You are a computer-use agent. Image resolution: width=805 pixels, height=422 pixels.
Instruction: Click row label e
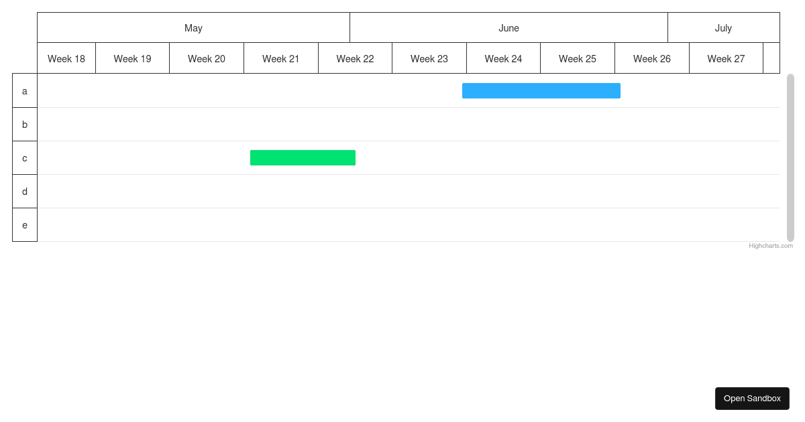tap(24, 224)
